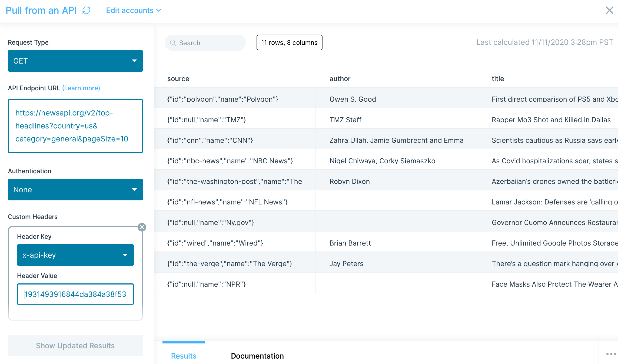The image size is (618, 364).
Task: Remove the custom header with the X icon
Action: tap(142, 227)
